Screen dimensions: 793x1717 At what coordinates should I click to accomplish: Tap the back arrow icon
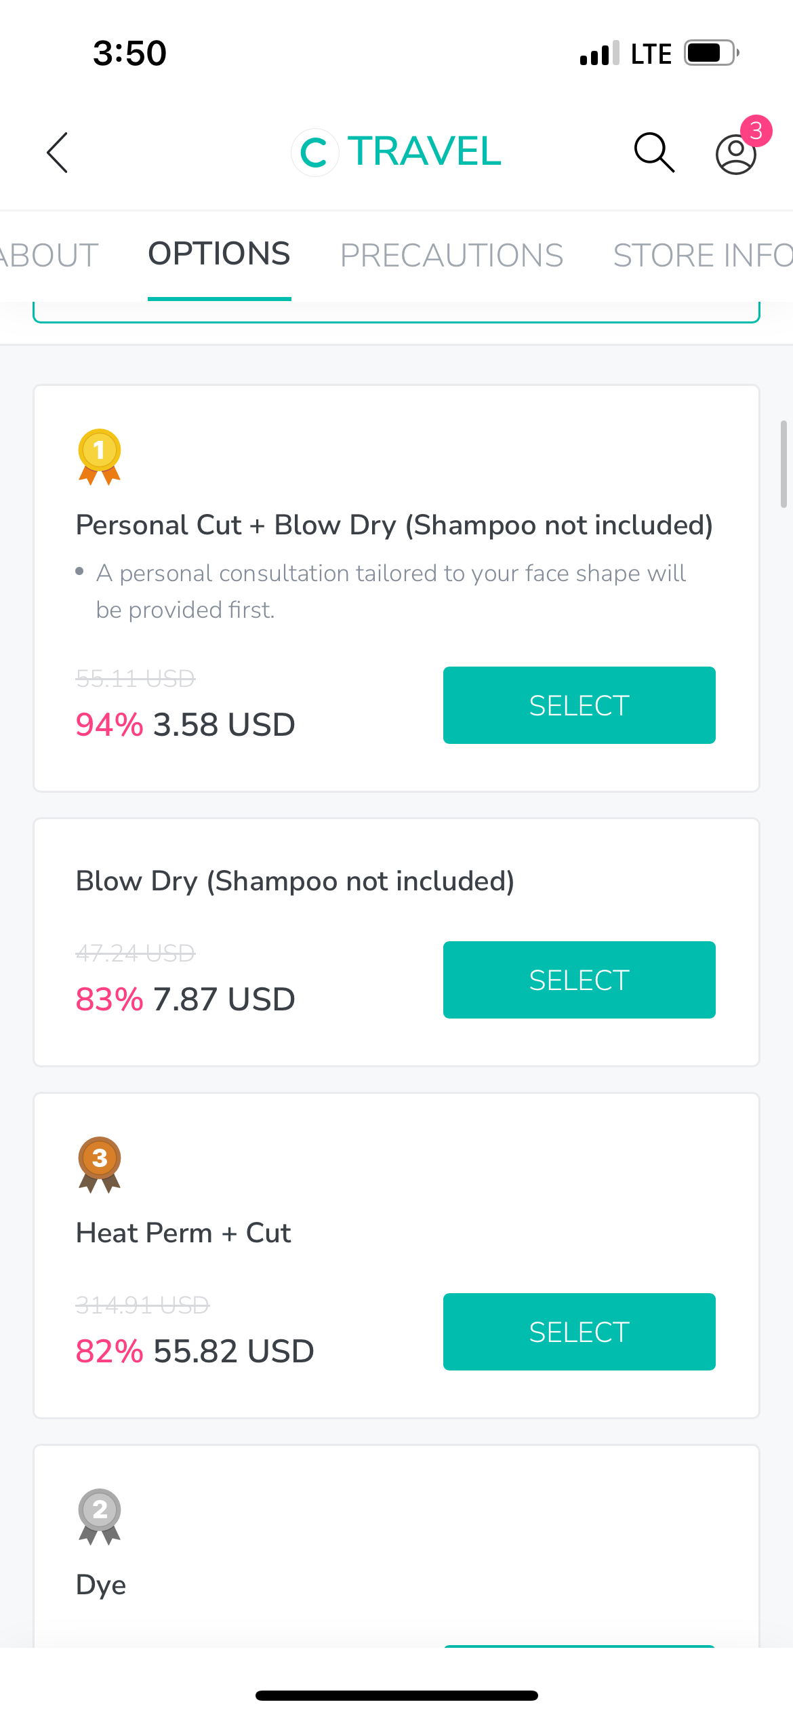(58, 153)
